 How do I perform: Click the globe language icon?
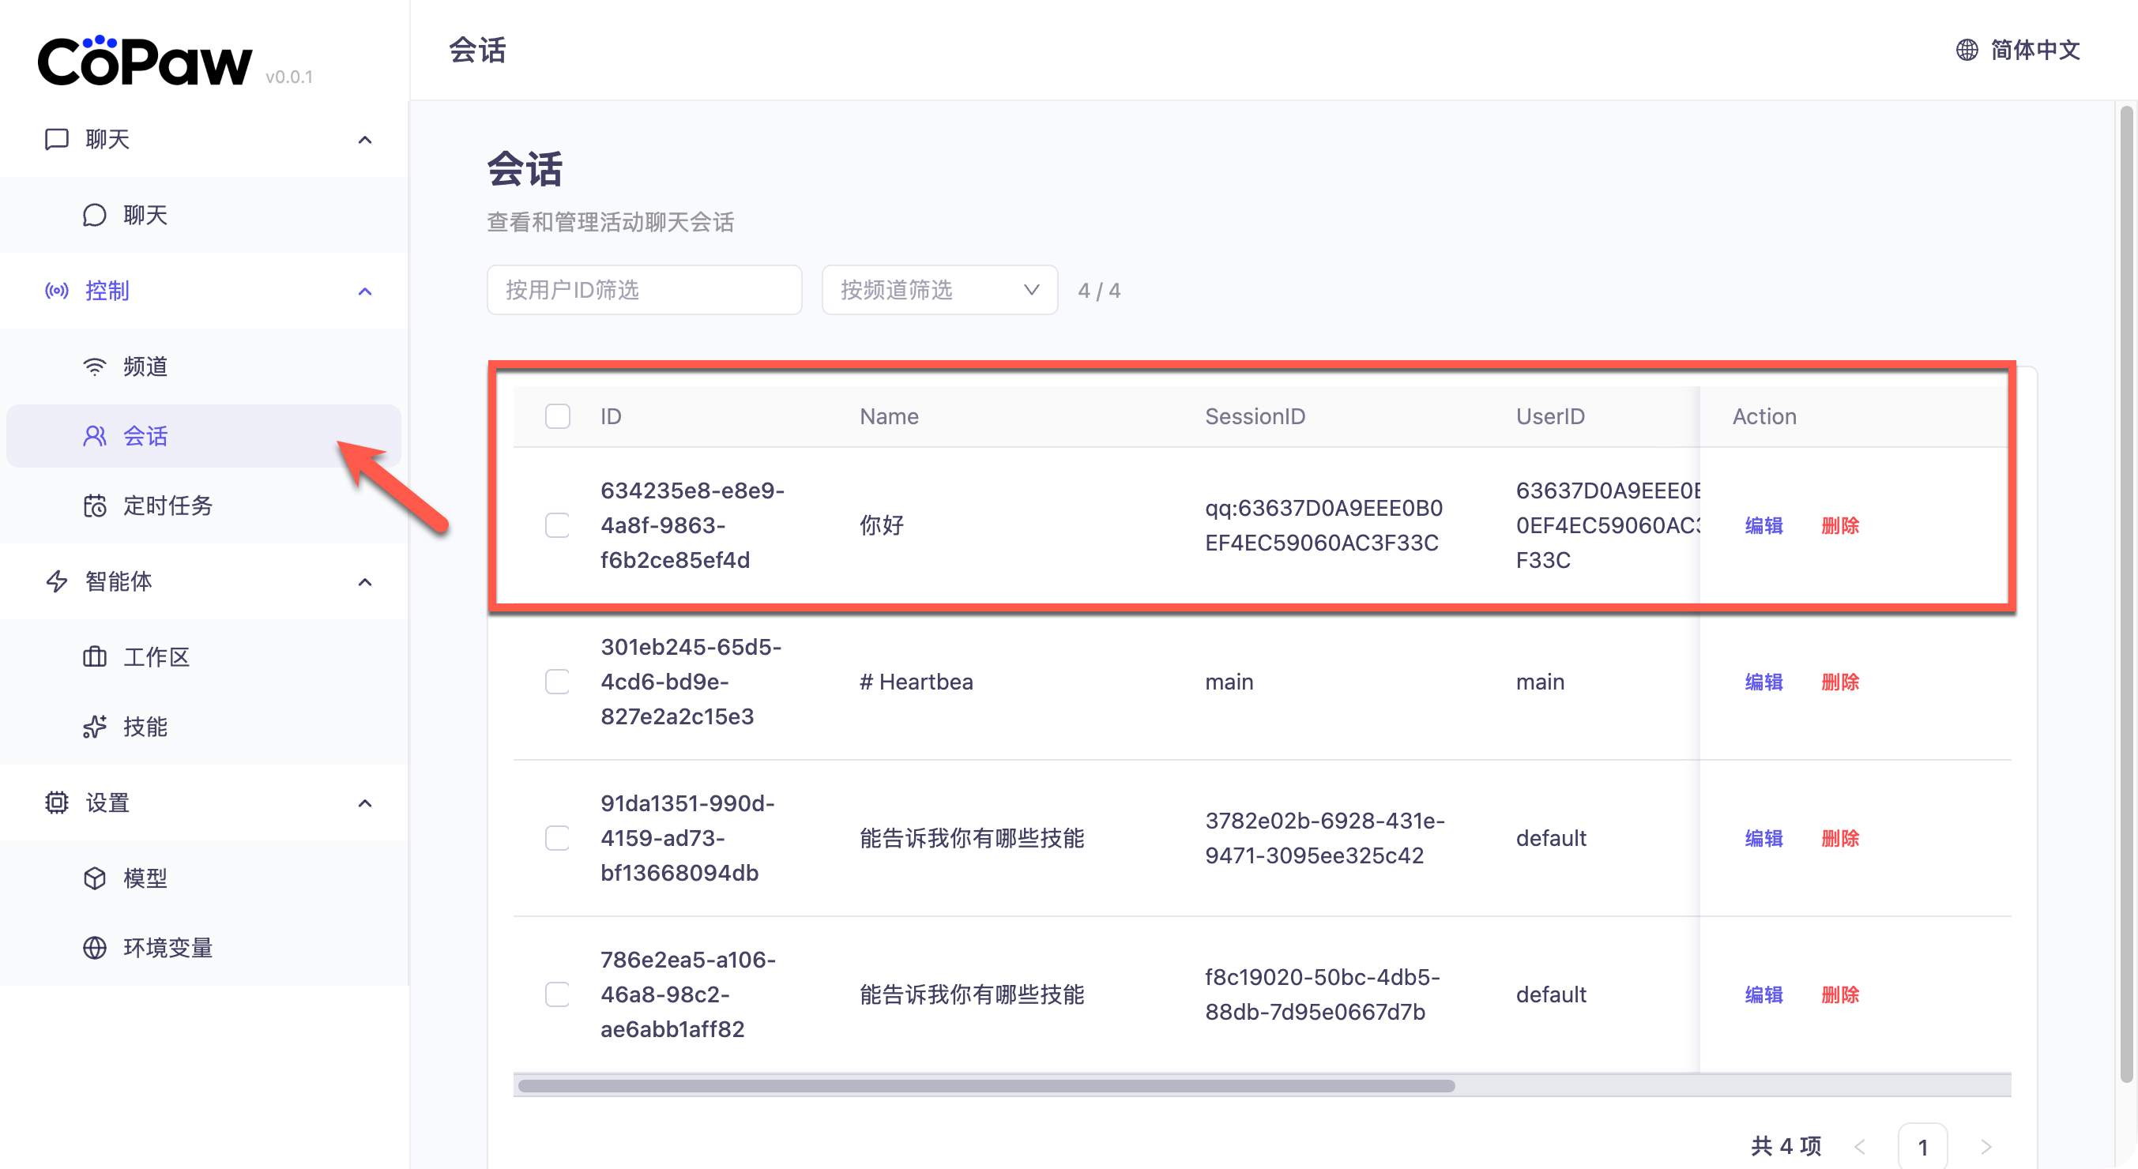[1967, 50]
